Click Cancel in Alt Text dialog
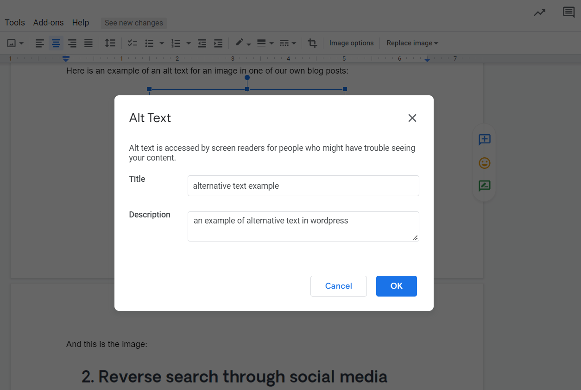This screenshot has height=390, width=581. 339,286
